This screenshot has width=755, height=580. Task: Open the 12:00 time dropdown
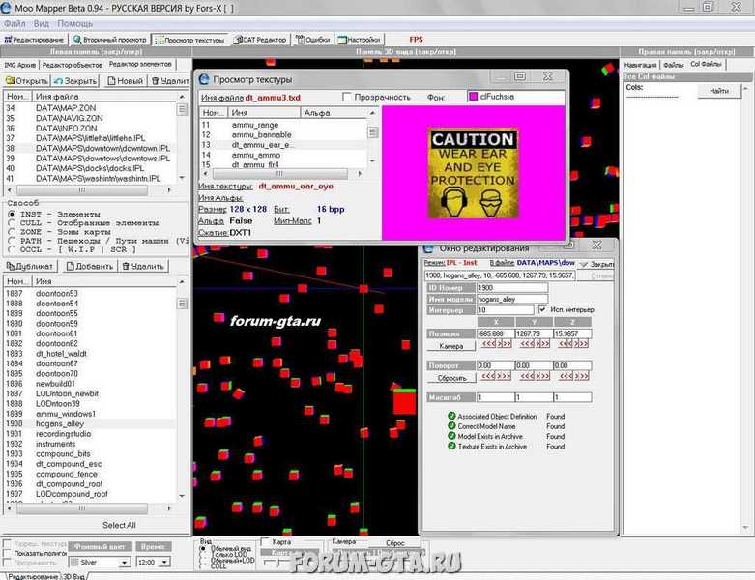click(164, 563)
